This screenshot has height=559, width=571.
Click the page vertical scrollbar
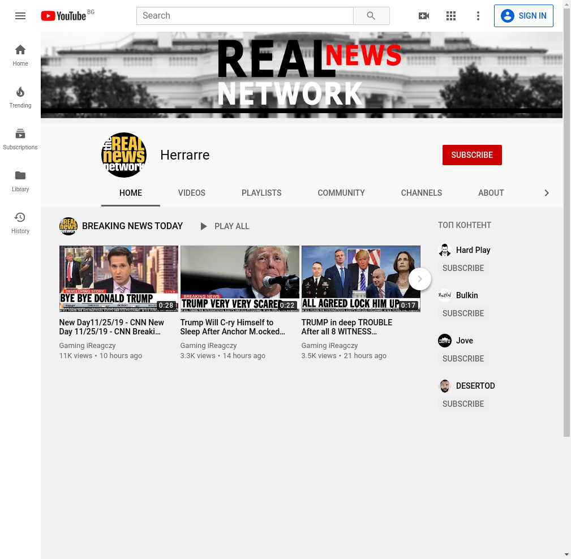pyautogui.click(x=566, y=222)
